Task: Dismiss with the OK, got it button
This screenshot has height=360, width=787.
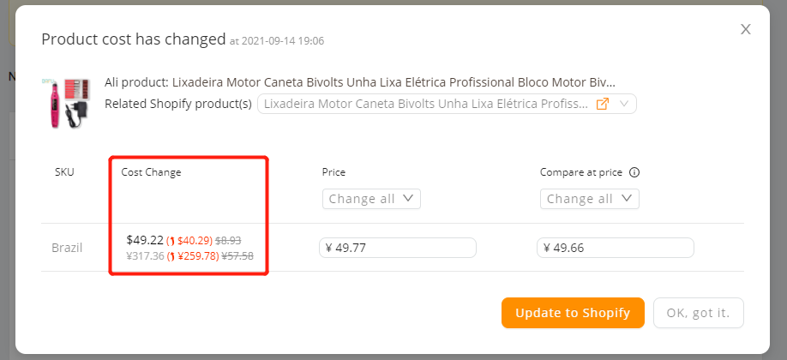Action: click(x=698, y=313)
